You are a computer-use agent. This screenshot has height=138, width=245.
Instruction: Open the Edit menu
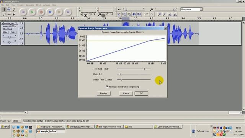point(8,5)
